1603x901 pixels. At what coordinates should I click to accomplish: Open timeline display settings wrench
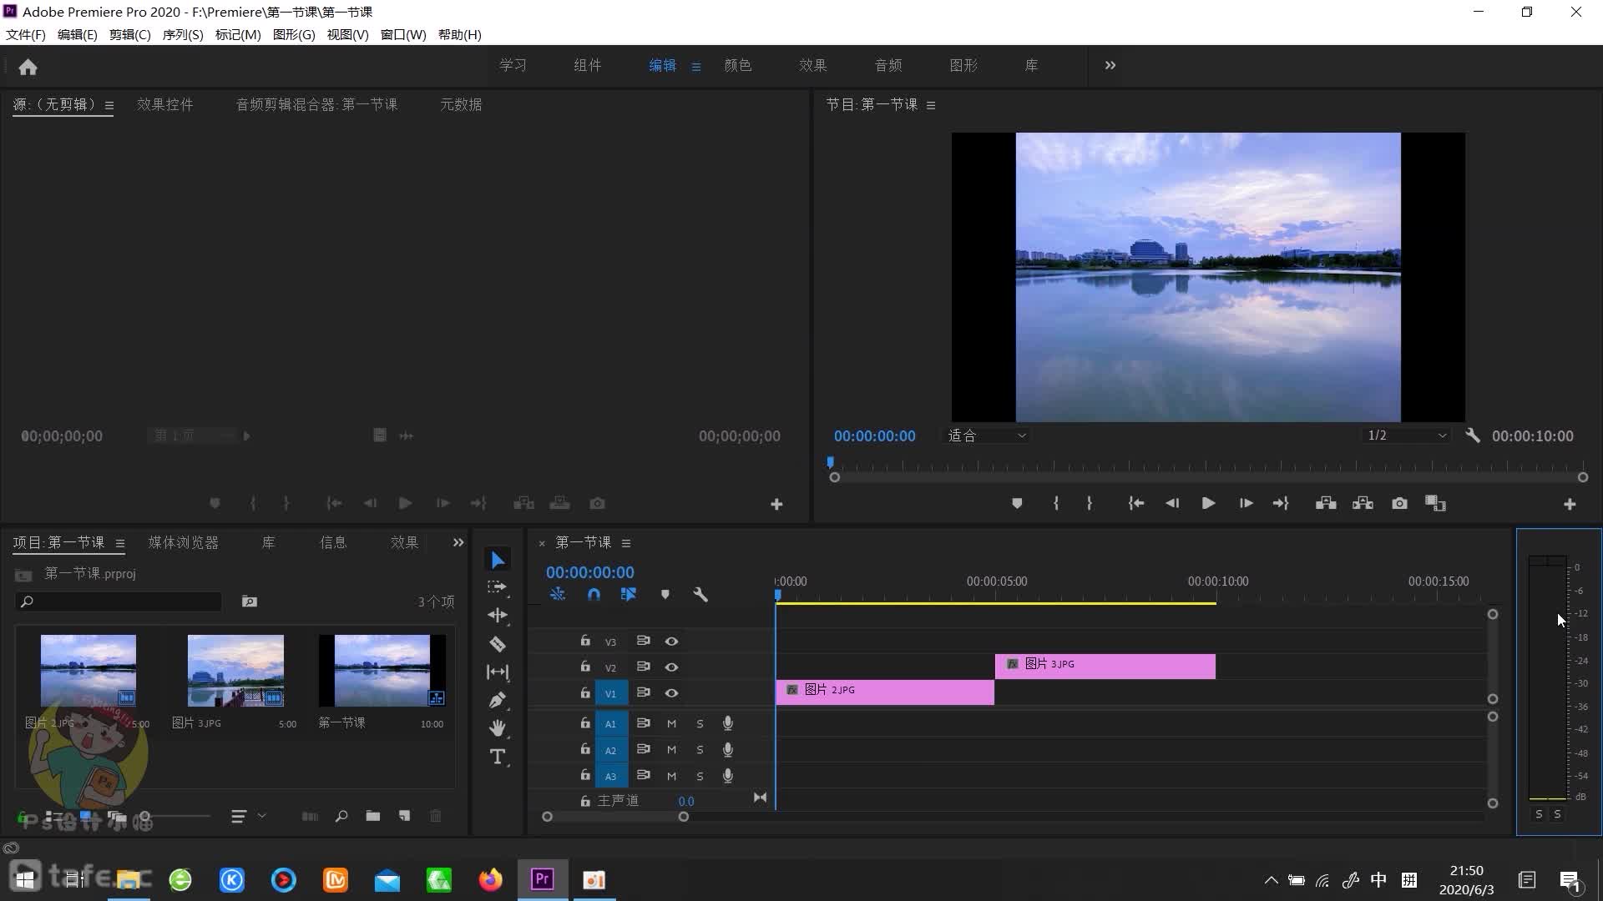(700, 595)
